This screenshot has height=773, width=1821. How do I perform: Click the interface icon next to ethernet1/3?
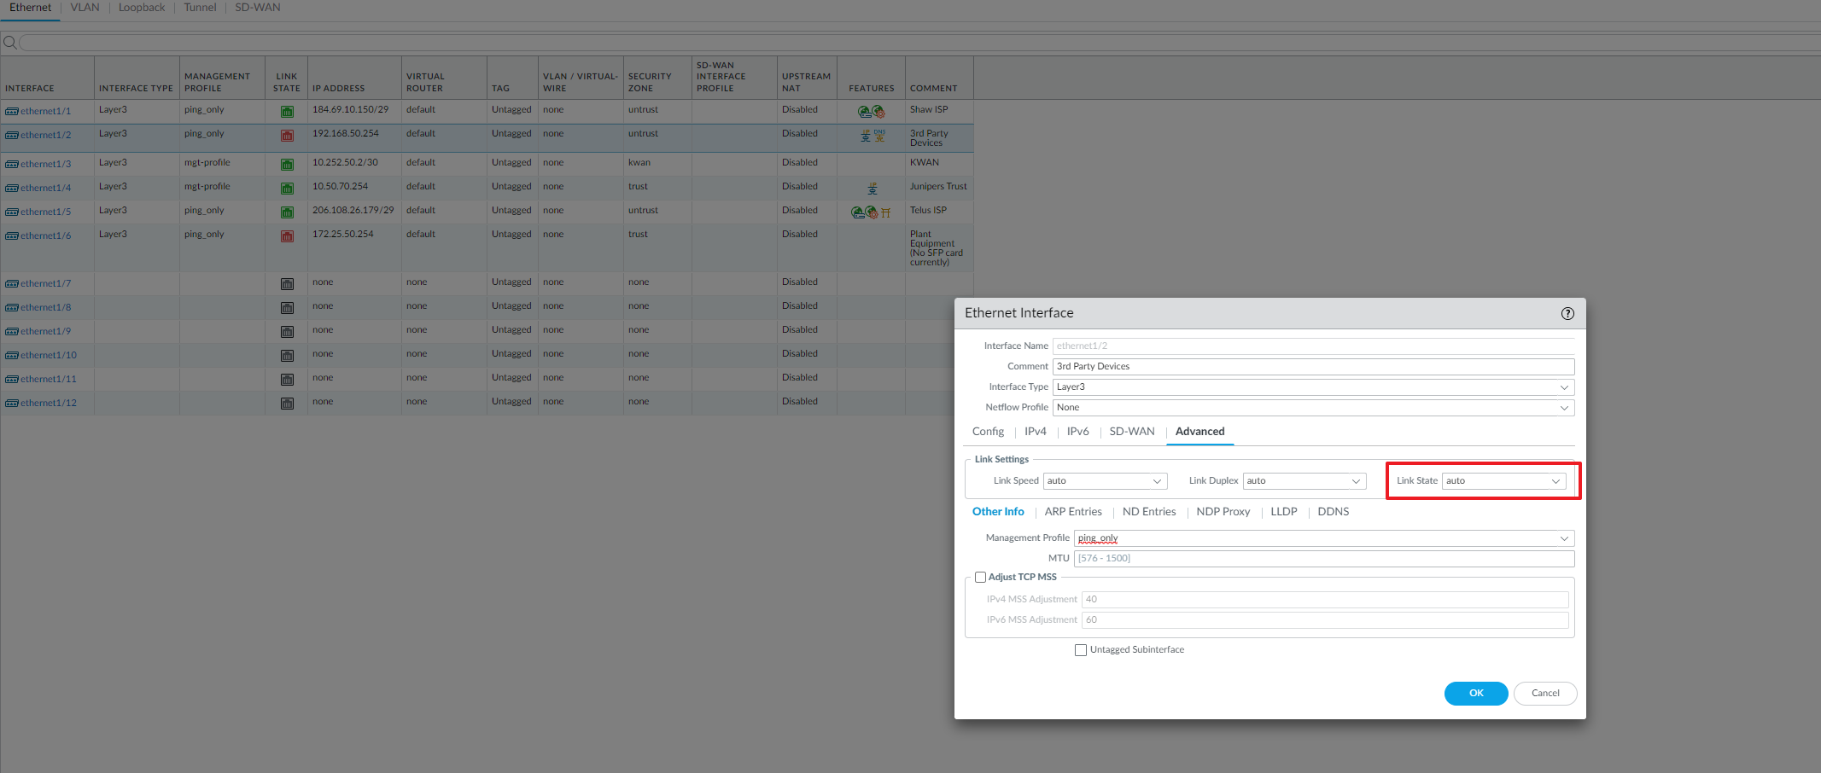(x=11, y=163)
